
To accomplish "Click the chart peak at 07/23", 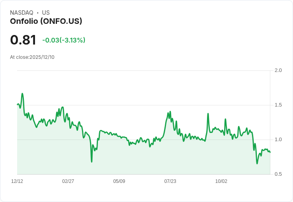I will [170, 112].
